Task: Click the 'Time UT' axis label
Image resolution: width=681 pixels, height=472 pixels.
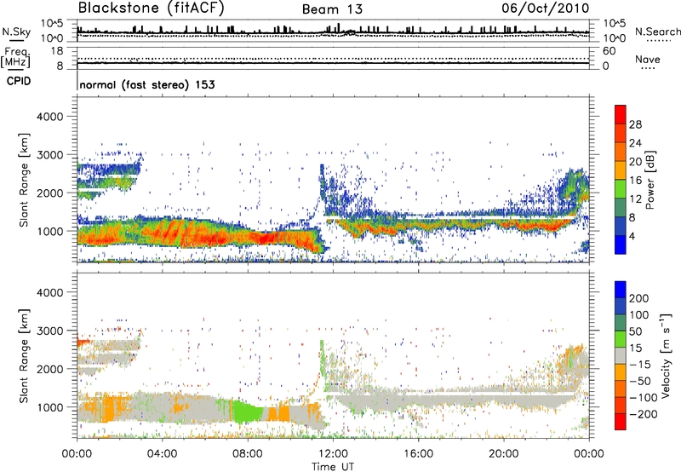Action: [333, 467]
